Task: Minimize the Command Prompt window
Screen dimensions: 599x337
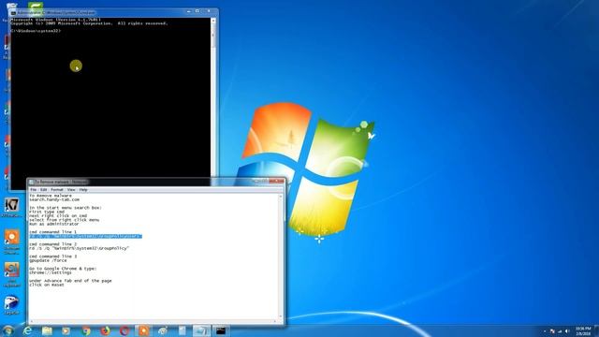Action: point(189,12)
